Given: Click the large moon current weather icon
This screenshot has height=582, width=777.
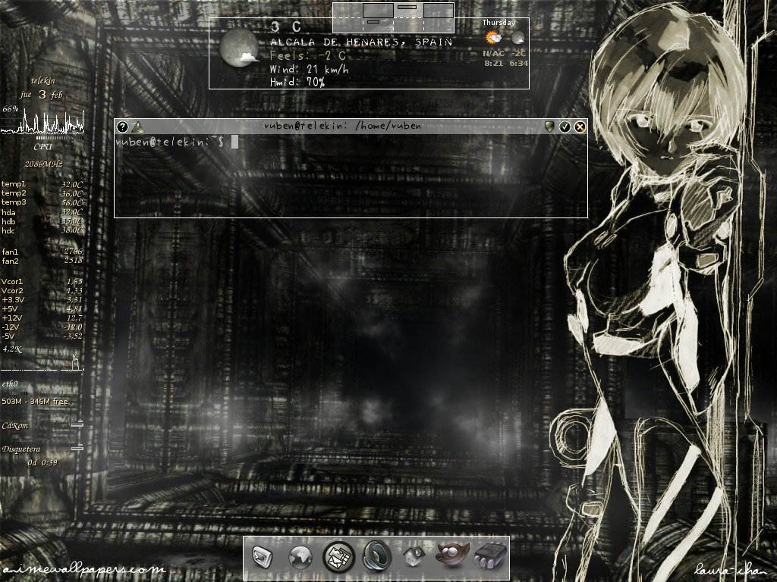Looking at the screenshot, I should (239, 47).
